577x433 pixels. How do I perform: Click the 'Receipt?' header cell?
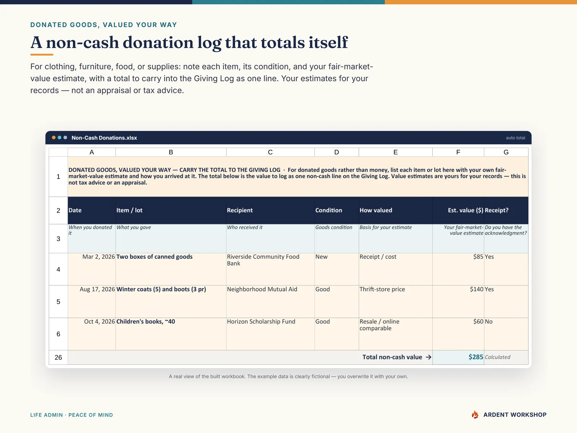point(506,210)
